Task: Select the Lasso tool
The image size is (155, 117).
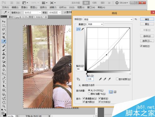Action: point(4,29)
